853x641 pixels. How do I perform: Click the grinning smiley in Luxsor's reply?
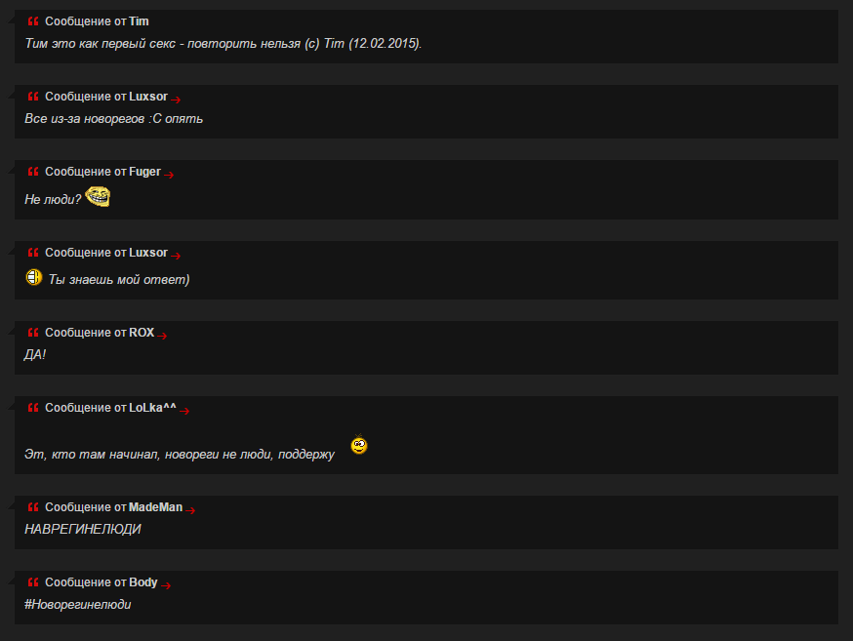(x=34, y=277)
